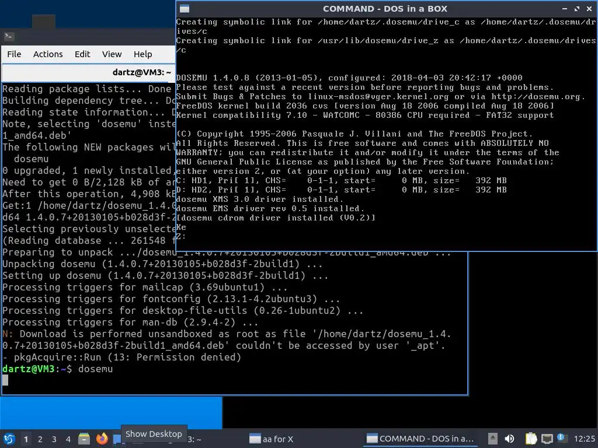Viewport: 598px width, 448px height.
Task: Open the update notifier tray icon
Action: (561, 438)
